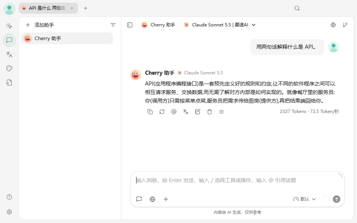This screenshot has height=223, width=357.
Task: Click the 'Claude Sonnet 5.5' label above reply
Action: [203, 73]
